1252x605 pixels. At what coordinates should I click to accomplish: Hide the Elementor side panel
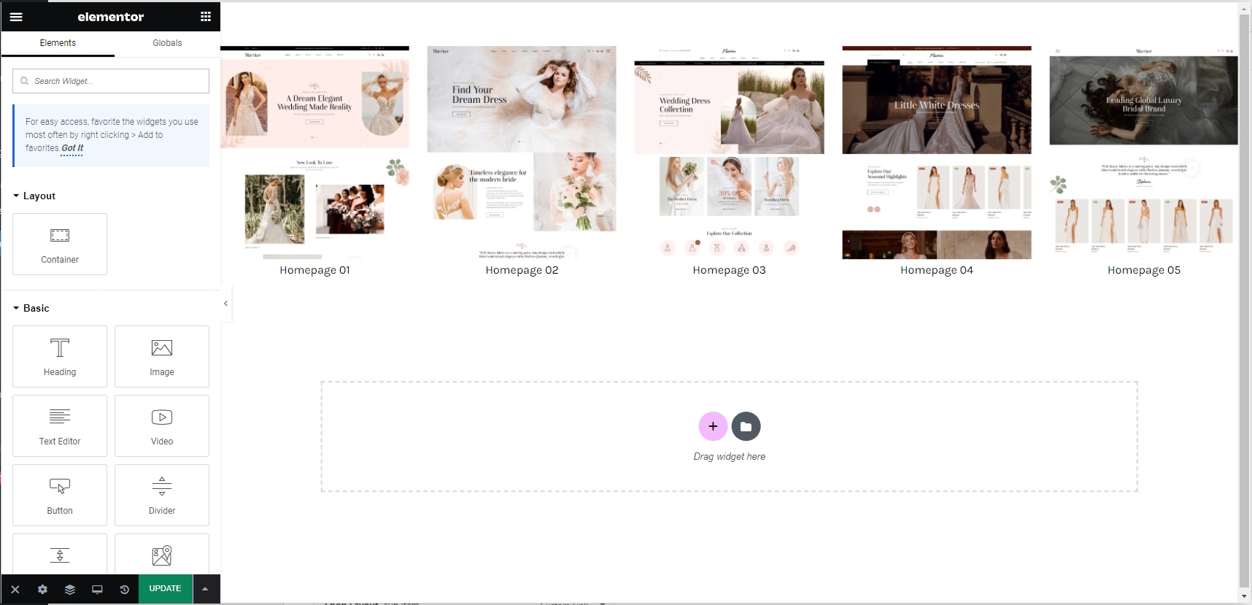tap(225, 304)
